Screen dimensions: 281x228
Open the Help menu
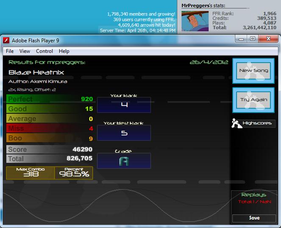[x=64, y=51]
